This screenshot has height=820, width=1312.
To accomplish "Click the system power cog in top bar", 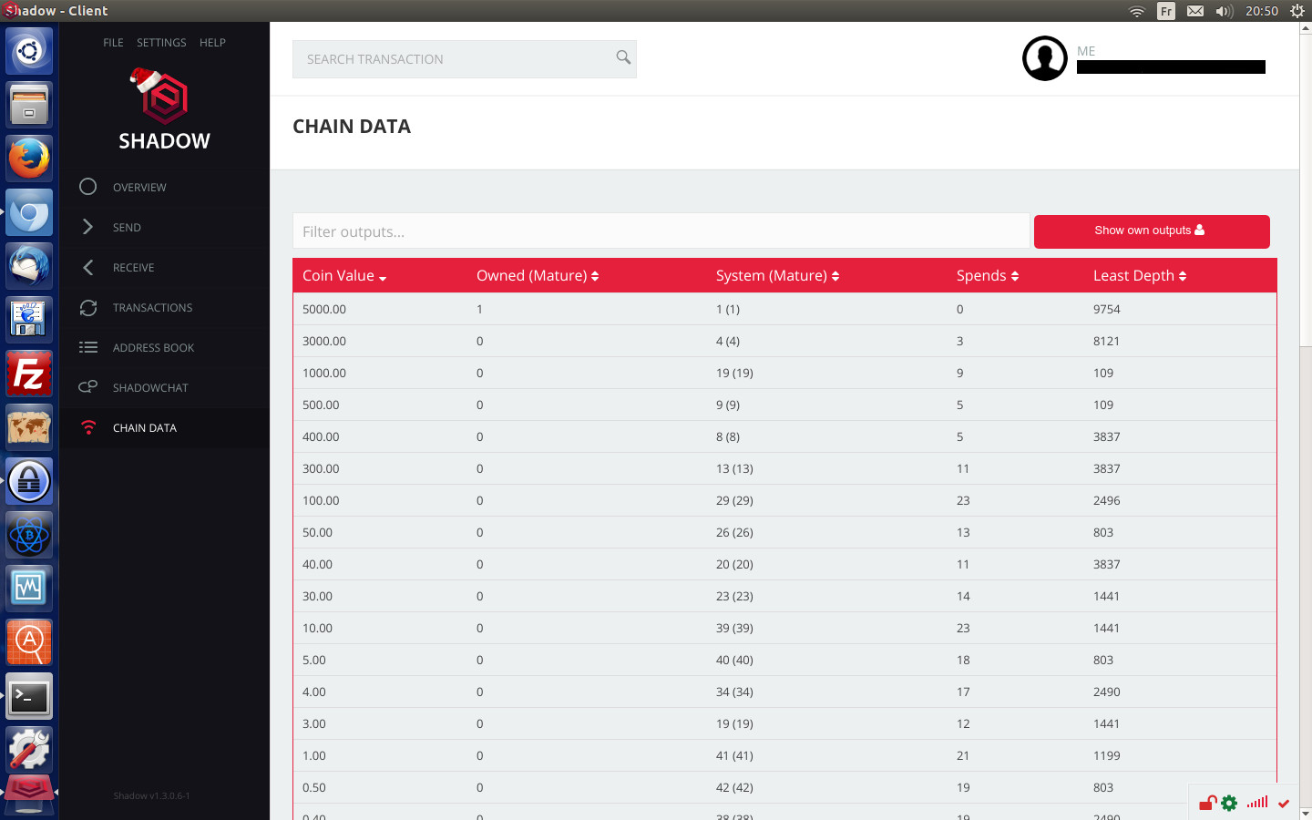I will [1297, 11].
